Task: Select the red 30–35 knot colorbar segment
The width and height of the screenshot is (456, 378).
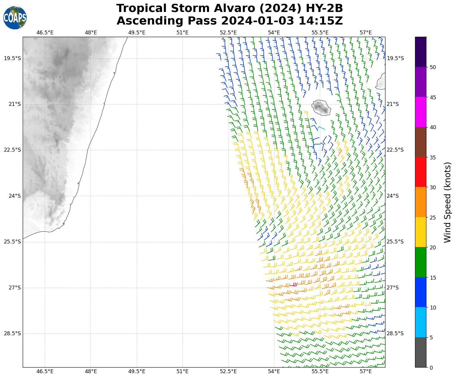Action: 420,172
